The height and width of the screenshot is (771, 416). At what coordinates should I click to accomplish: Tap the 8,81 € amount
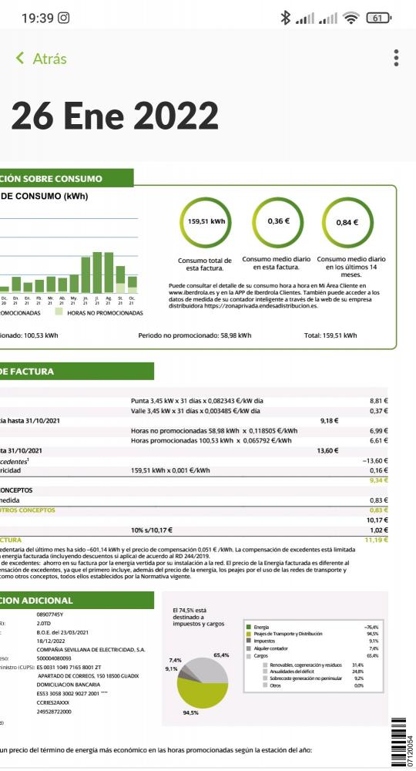[x=379, y=401]
